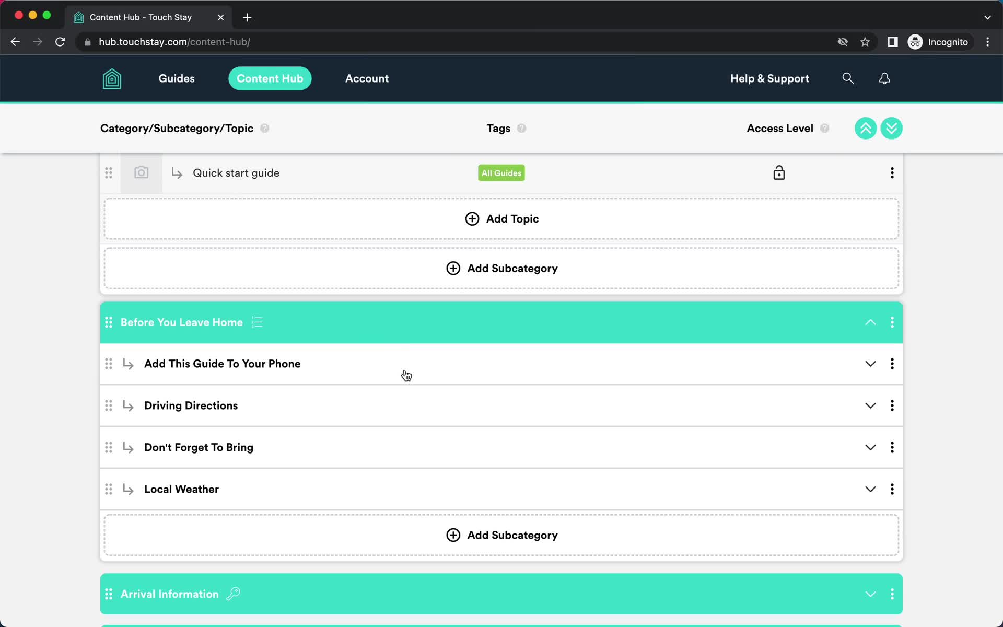Click Add Topic button
The image size is (1003, 627).
(x=501, y=219)
